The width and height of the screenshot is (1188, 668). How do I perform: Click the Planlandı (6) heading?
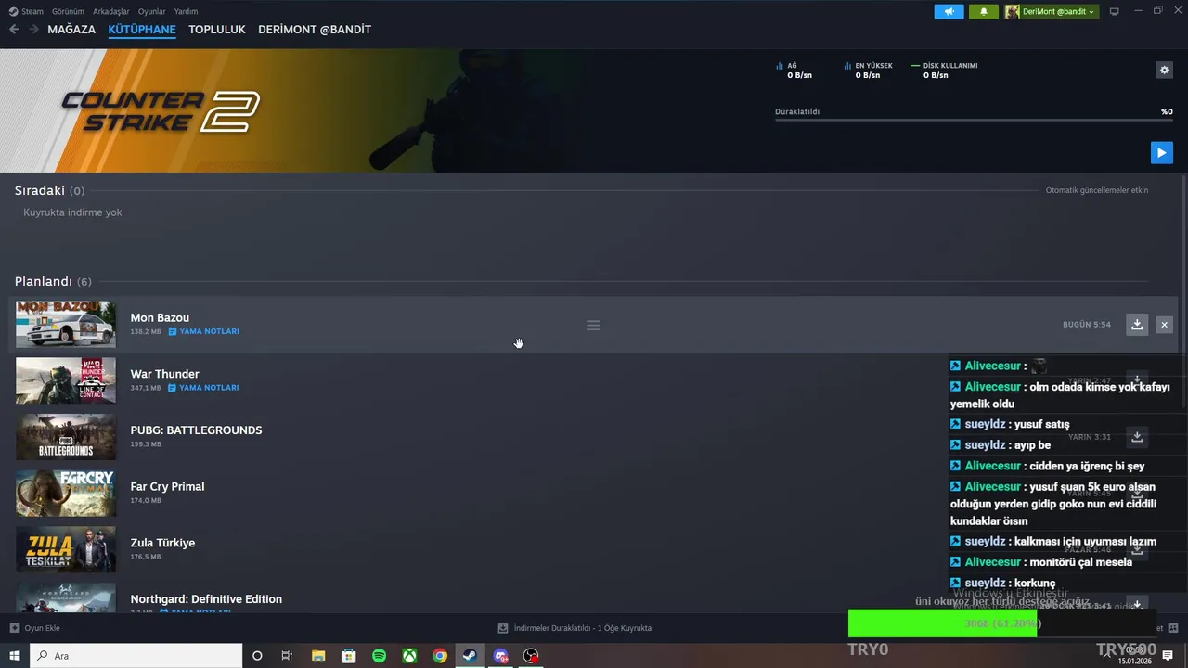tap(53, 281)
